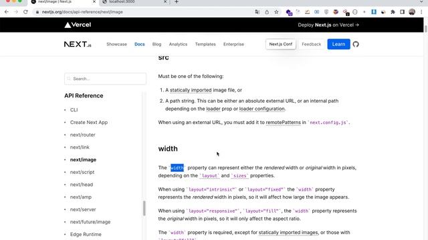
Task: Open the Chrome three-dot menu
Action: (x=421, y=12)
